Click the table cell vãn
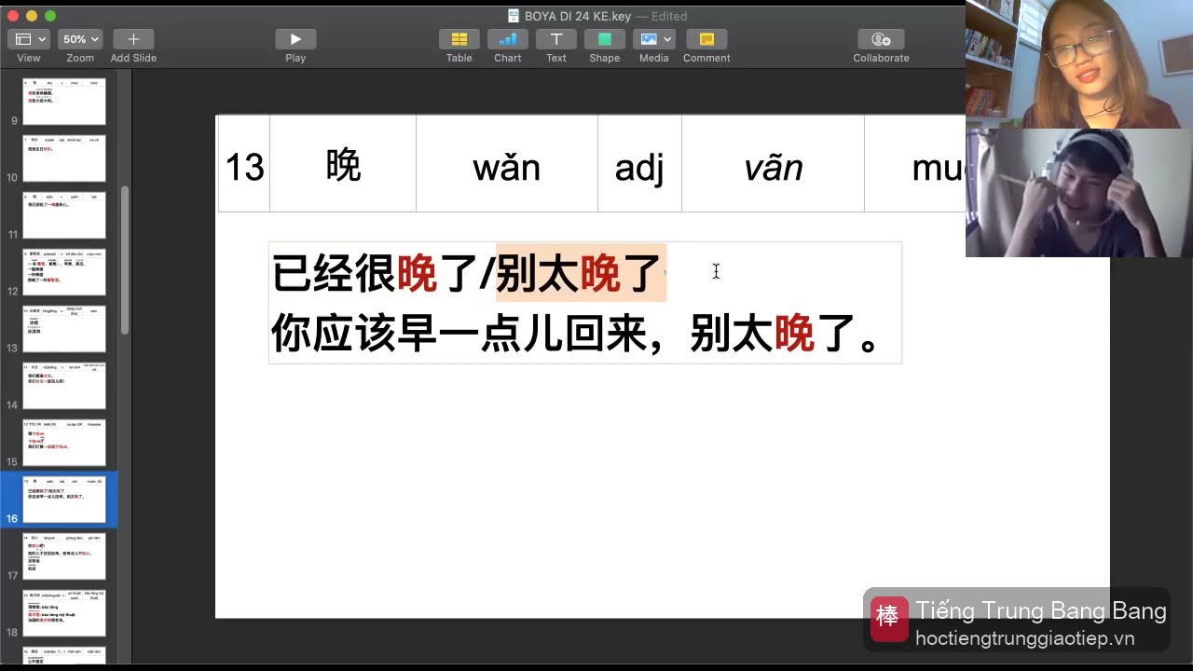The image size is (1193, 671). pos(773,164)
